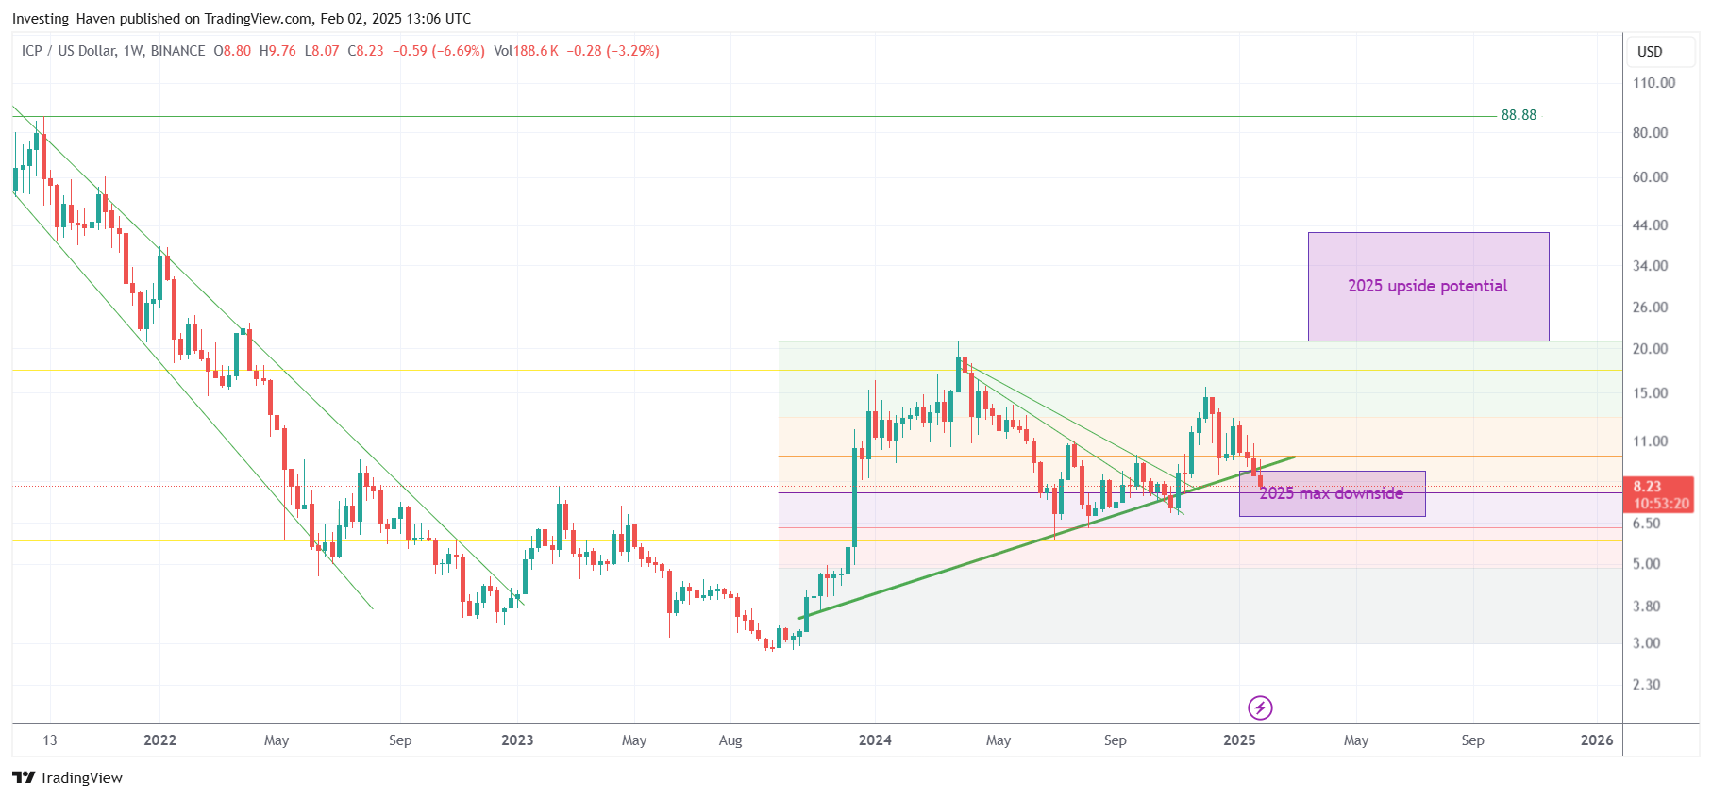1712x798 pixels.
Task: Click the Vol 188.6 K indicator text
Action: pyautogui.click(x=526, y=51)
